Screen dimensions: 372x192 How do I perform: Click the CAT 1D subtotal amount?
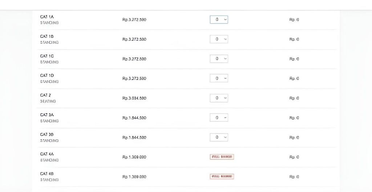coord(294,79)
